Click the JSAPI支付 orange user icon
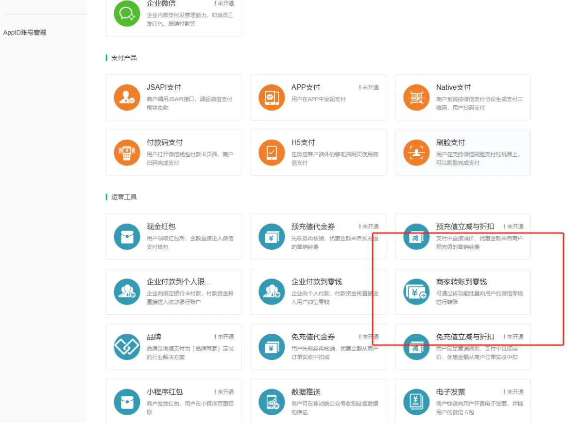This screenshot has height=423, width=579. click(127, 98)
